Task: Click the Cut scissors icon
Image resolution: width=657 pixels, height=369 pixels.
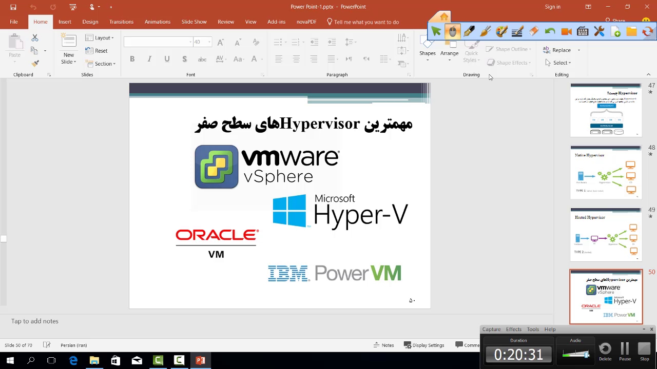Action: [x=35, y=38]
